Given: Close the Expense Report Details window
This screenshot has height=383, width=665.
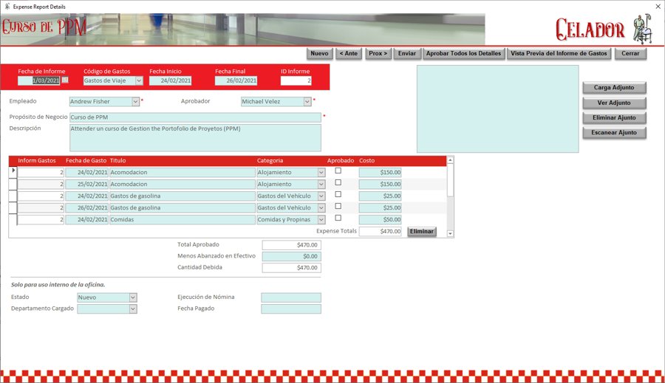Looking at the screenshot, I should point(658,7).
